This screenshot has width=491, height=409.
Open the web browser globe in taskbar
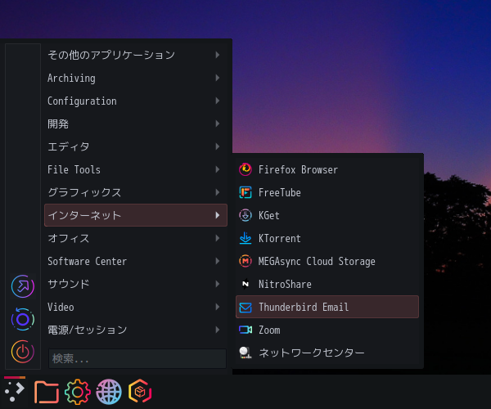109,392
